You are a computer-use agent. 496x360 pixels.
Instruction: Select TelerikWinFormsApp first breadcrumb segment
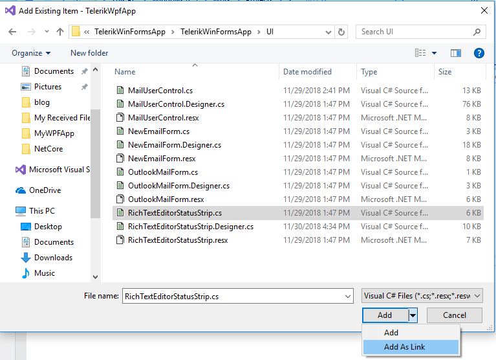tap(130, 32)
